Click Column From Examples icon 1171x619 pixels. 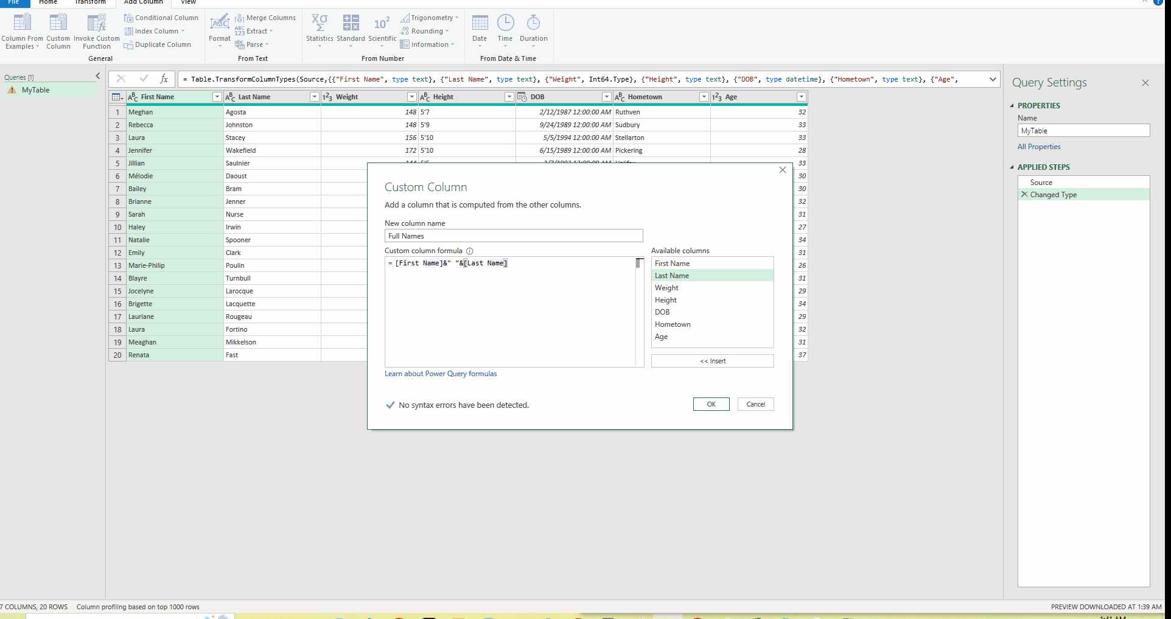[x=23, y=23]
